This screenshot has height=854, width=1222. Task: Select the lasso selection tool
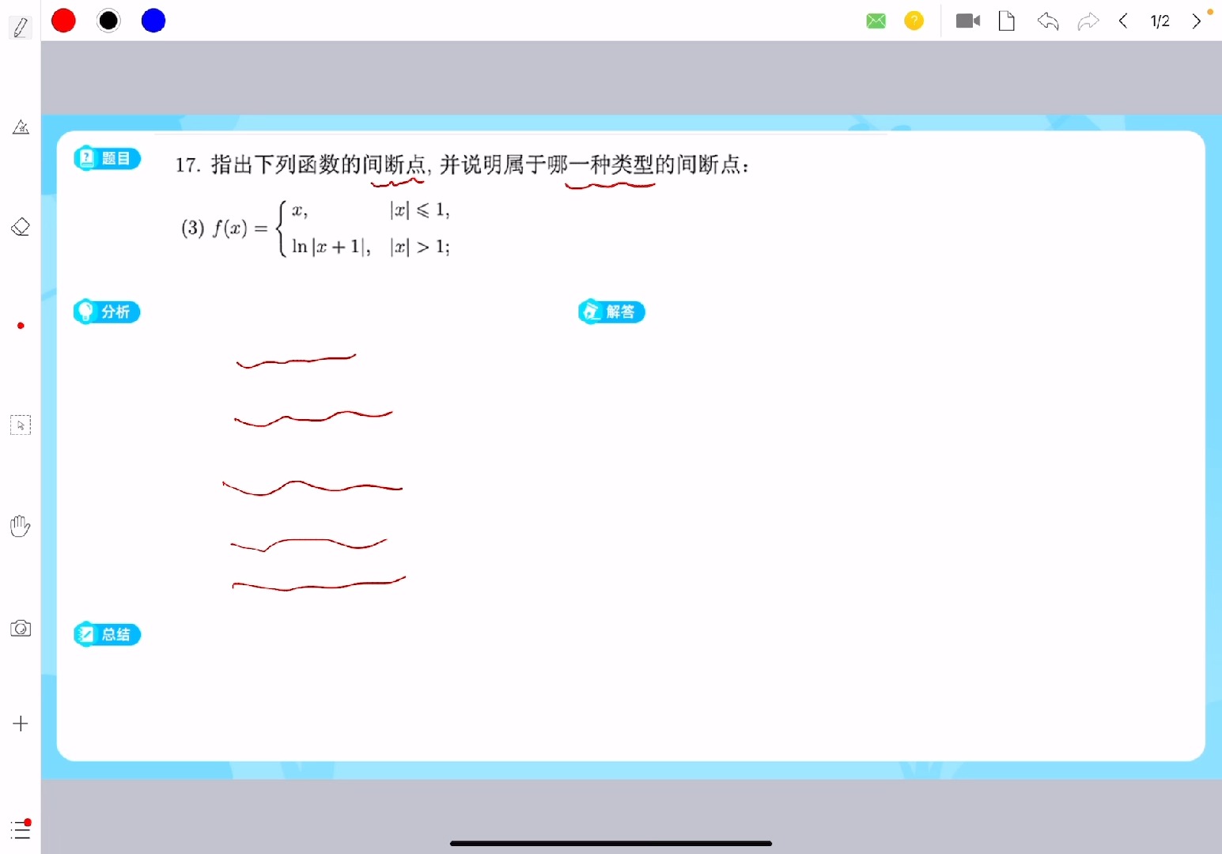21,425
